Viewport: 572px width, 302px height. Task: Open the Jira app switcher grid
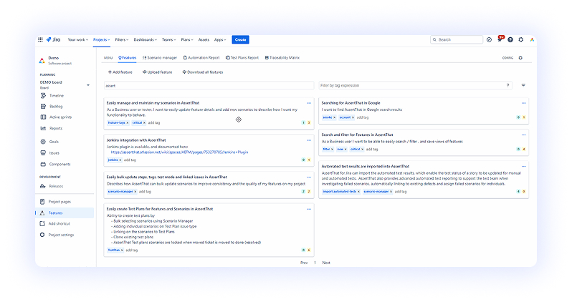click(x=40, y=39)
